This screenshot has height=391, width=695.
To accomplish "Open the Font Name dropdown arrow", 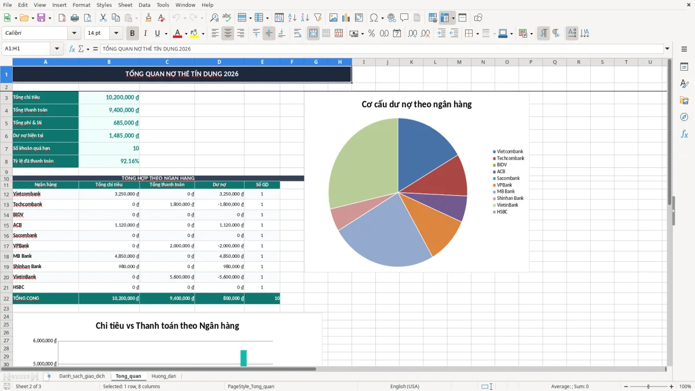I will pyautogui.click(x=74, y=34).
